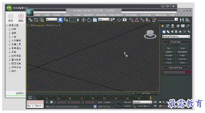Switch to the Hierarchy panel tab
Viewport: 205px width, 113px height.
173,26
